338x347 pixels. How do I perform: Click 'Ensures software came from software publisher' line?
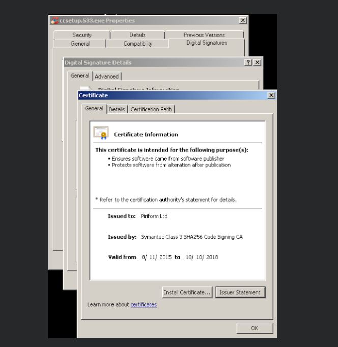point(168,159)
